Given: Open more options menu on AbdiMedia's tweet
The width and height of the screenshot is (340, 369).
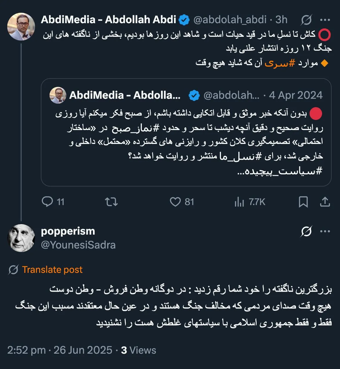Looking at the screenshot, I should (325, 20).
